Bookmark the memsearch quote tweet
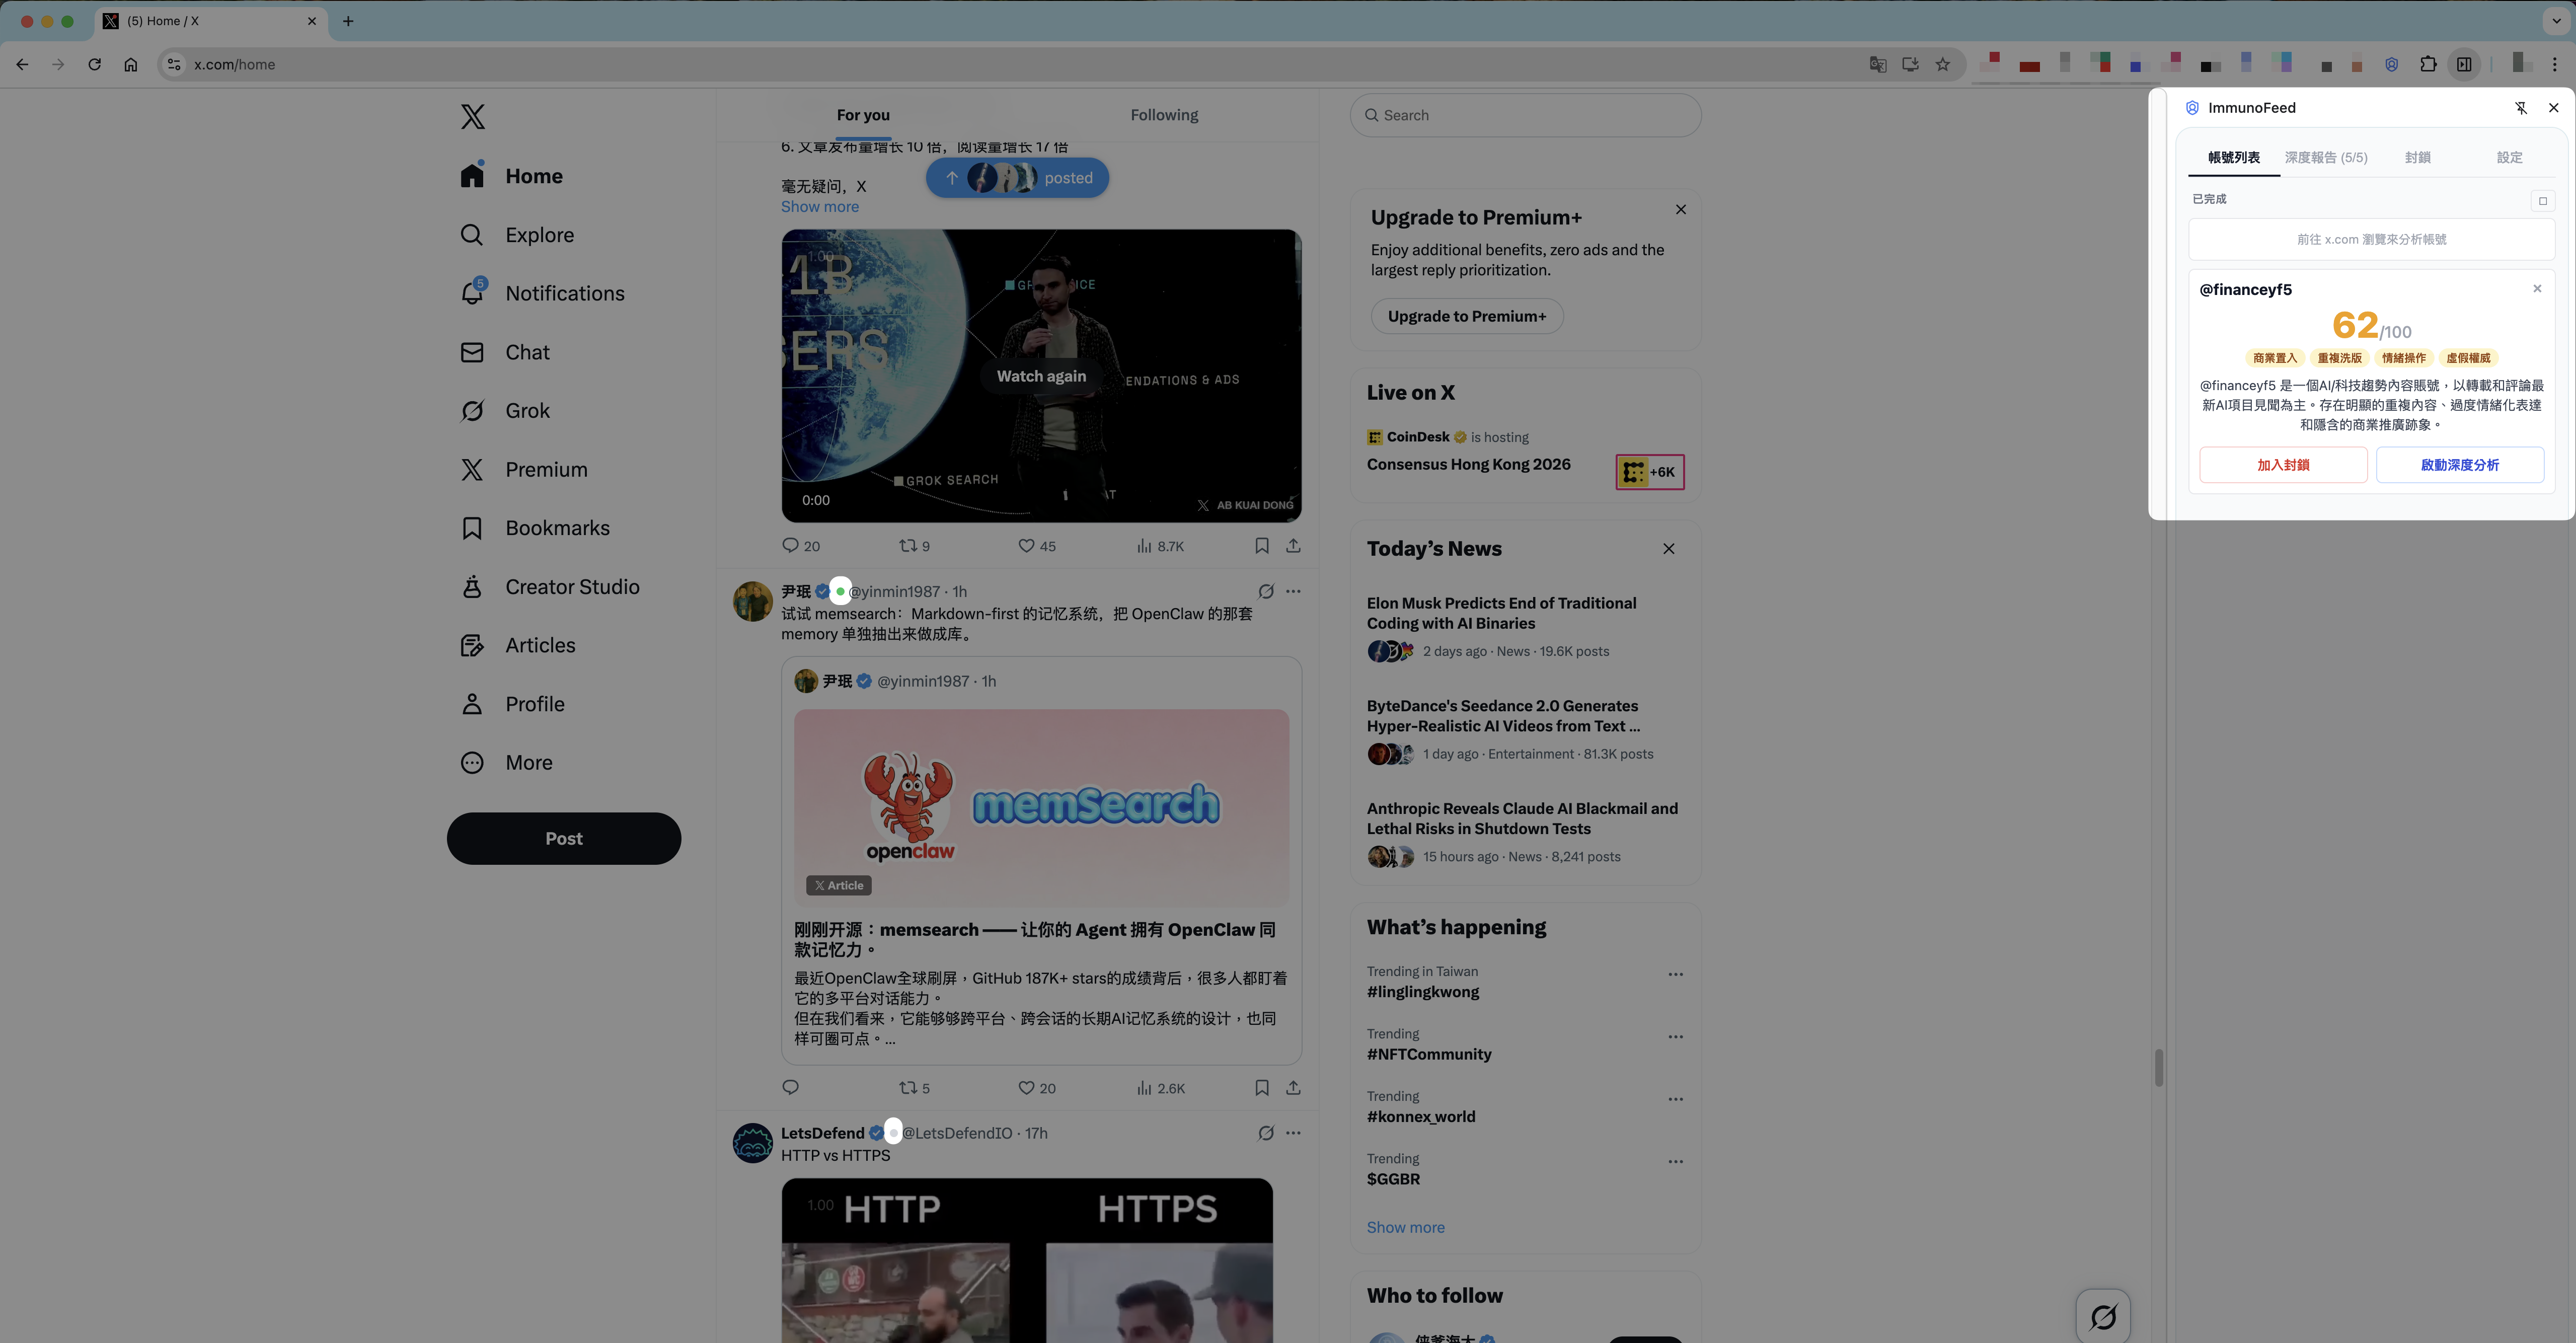 coord(1261,1087)
